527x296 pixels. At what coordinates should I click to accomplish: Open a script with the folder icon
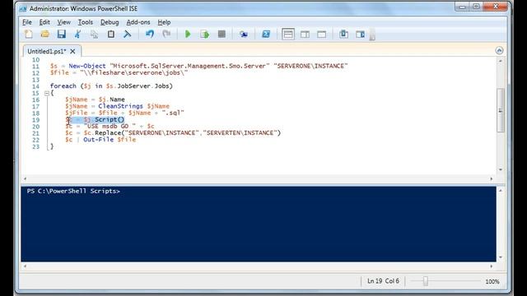coord(44,35)
